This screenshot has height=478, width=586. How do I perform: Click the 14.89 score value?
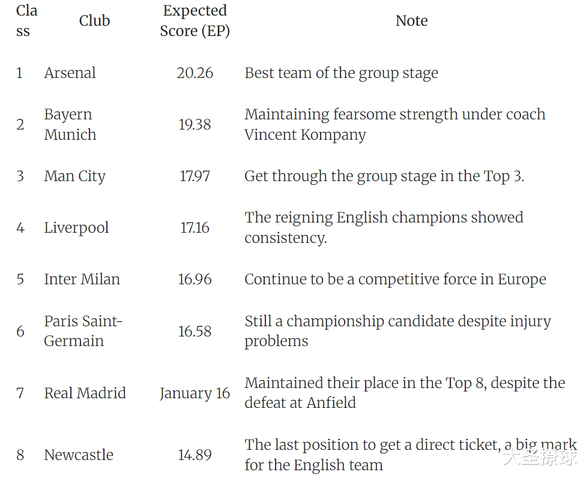click(x=195, y=455)
